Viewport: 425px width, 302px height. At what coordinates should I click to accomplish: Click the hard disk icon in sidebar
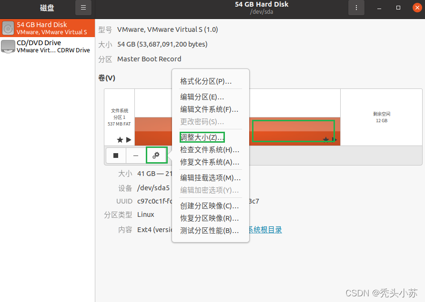(8, 28)
